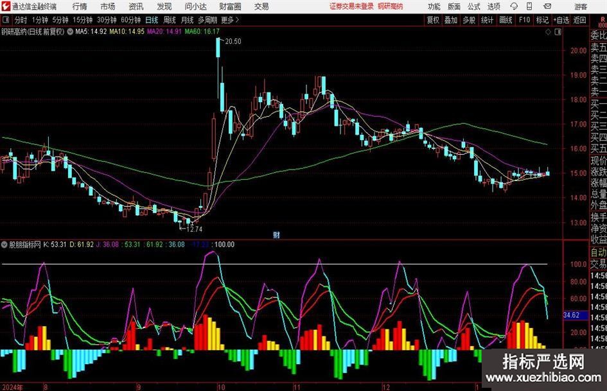
Task: Switch to 1分钟 period tab
Action: (x=39, y=20)
